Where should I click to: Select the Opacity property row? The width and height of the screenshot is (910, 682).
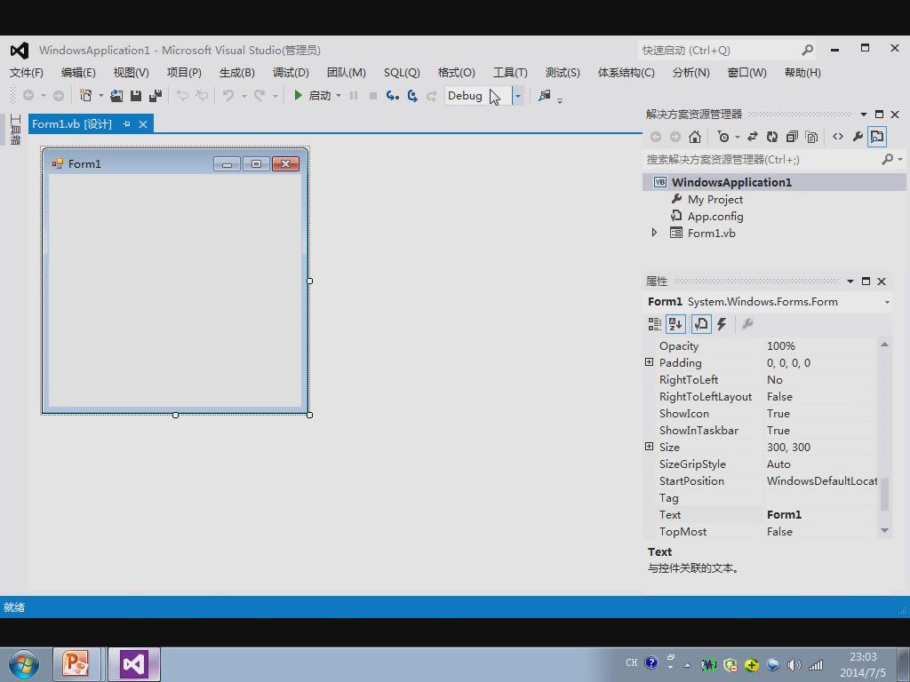(761, 345)
